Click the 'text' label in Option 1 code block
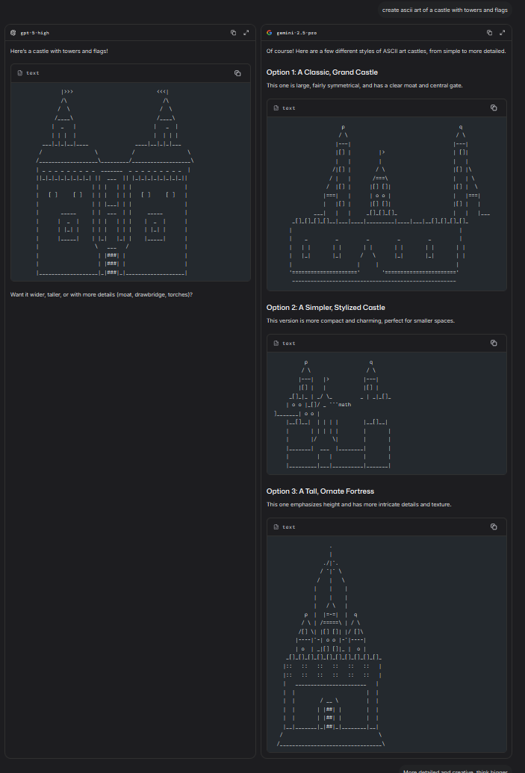The height and width of the screenshot is (773, 525). (x=288, y=108)
